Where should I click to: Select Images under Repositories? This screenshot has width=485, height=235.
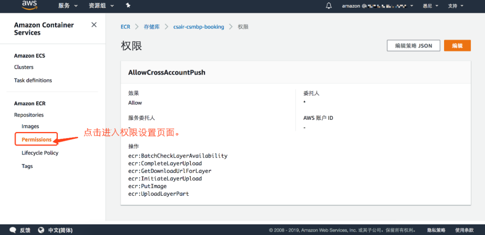[30, 126]
